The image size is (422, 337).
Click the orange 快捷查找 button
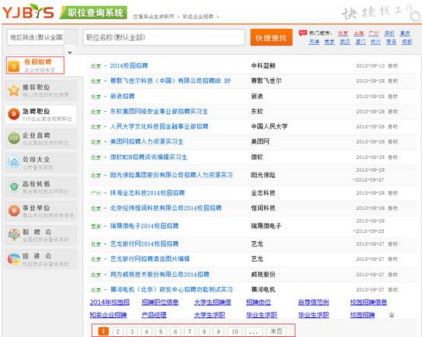click(271, 37)
